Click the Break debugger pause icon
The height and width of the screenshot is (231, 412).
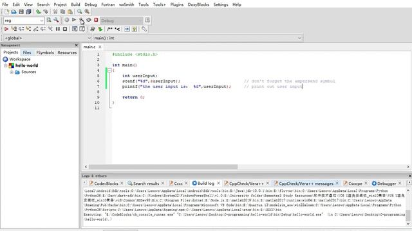pyautogui.click(x=58, y=29)
